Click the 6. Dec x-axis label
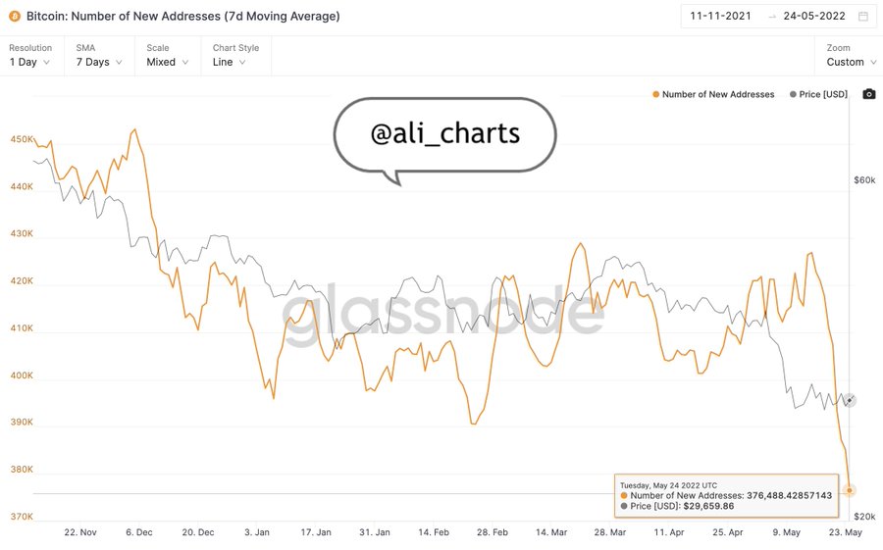This screenshot has width=883, height=550. pyautogui.click(x=137, y=532)
